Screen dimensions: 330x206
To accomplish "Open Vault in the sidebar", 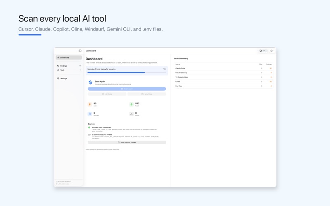I will (68, 70).
